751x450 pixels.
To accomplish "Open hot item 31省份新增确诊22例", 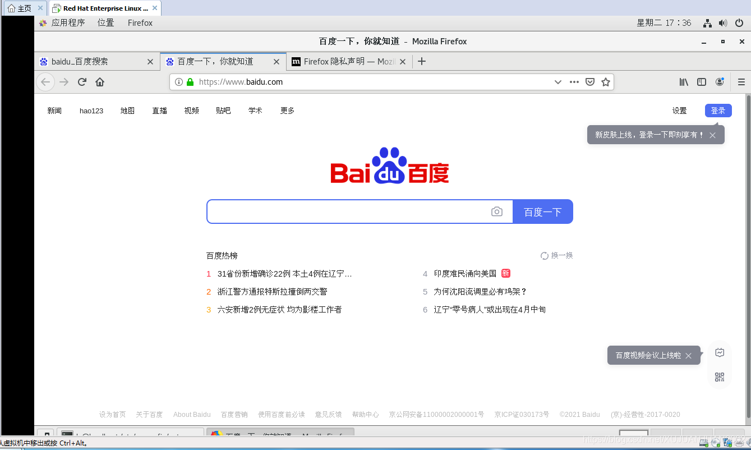I will coord(285,274).
